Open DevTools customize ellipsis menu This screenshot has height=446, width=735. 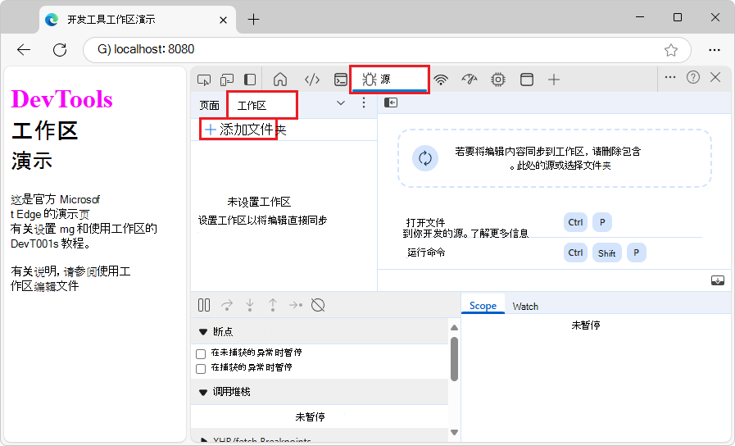670,77
